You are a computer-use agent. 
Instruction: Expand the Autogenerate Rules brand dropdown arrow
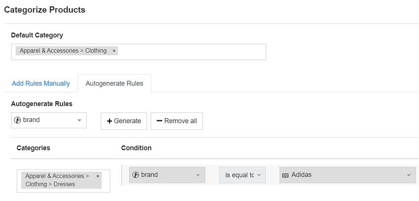[79, 120]
